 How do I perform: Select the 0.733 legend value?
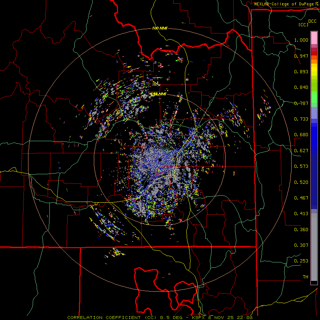[x=301, y=119]
